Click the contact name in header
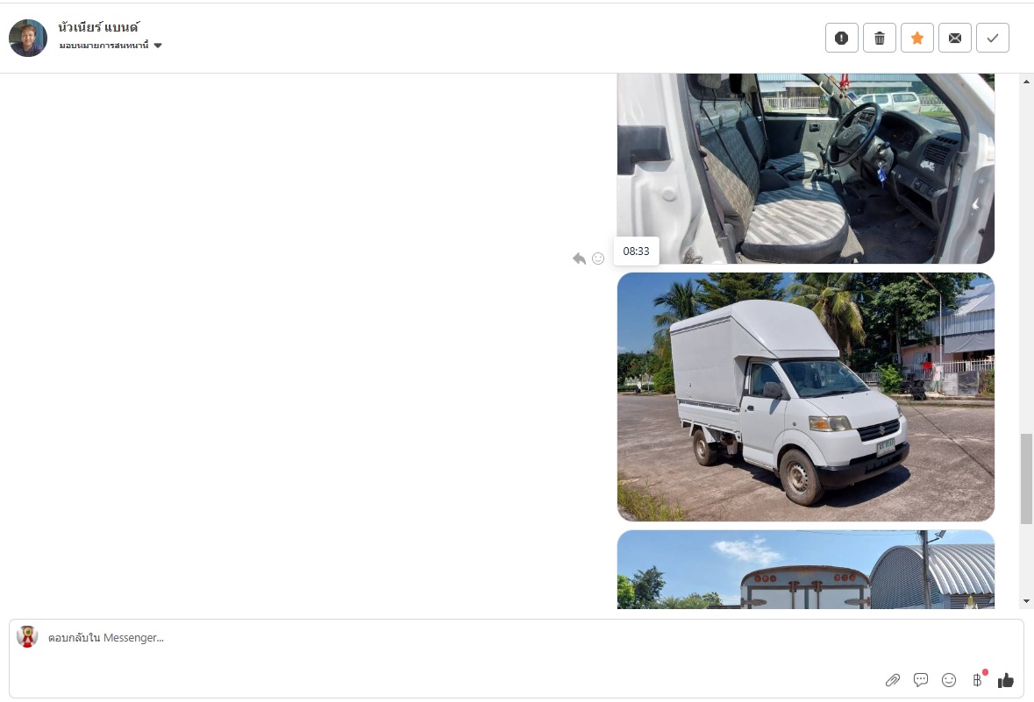 (99, 27)
